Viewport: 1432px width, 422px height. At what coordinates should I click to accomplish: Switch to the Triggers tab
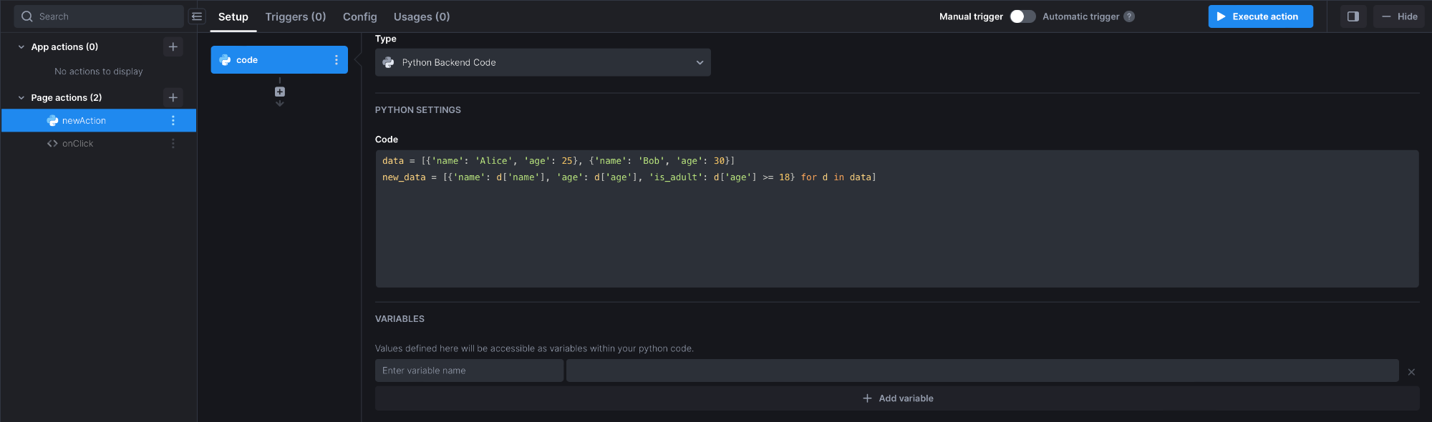pos(295,16)
